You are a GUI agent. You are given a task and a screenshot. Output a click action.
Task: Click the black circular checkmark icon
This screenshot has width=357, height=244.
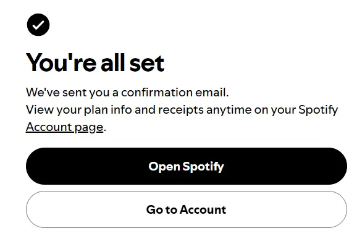tap(38, 25)
